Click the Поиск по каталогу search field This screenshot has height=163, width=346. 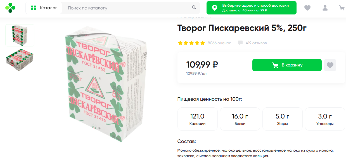[x=129, y=8]
